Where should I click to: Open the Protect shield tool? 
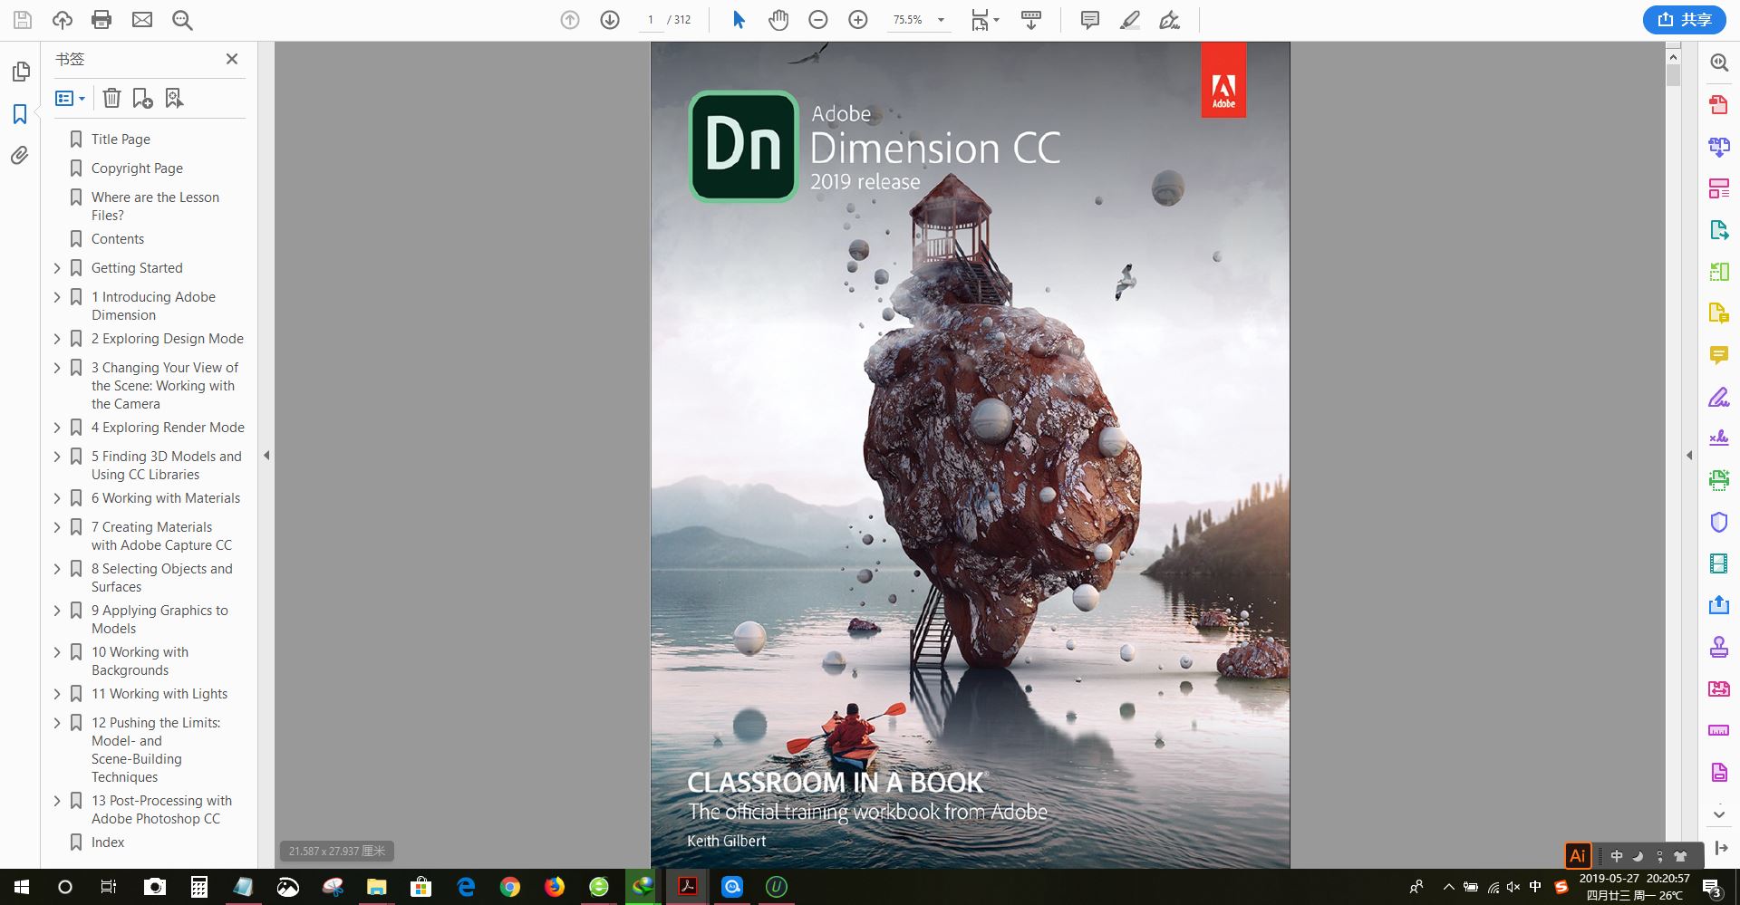(1718, 522)
